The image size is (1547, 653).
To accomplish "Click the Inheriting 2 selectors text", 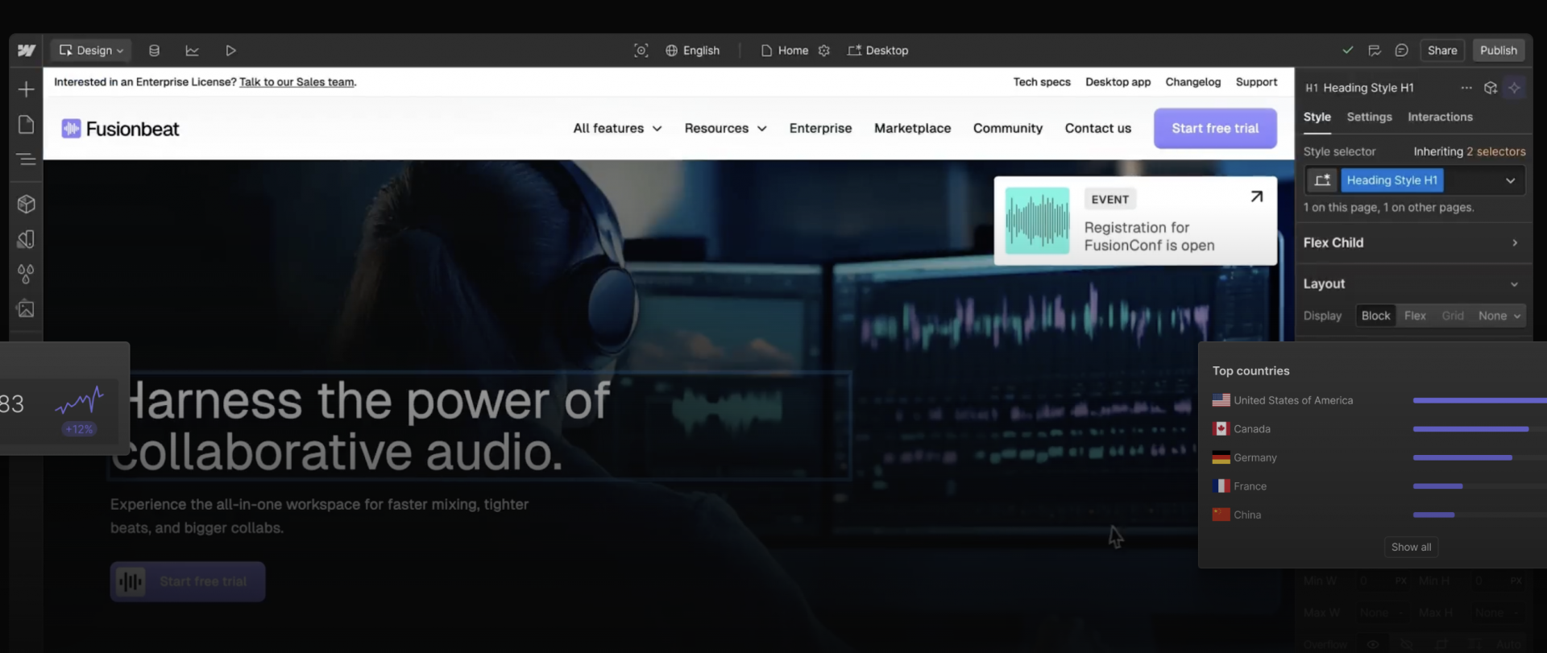I will tap(1469, 152).
